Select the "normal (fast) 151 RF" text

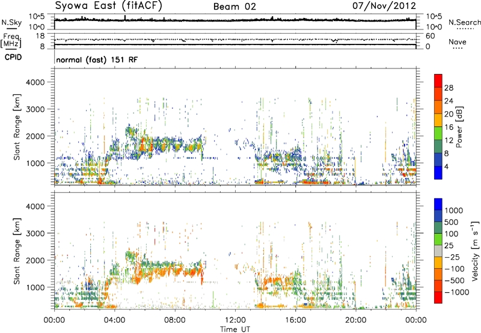pos(97,60)
